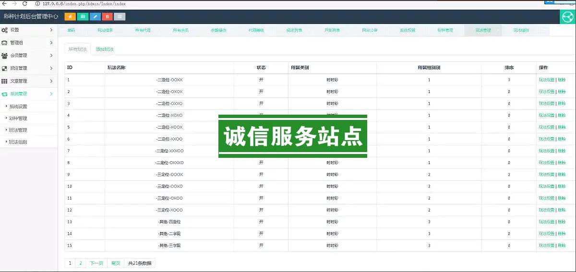The height and width of the screenshot is (272, 576).
Task: Click the gray hamburger menu icon
Action: (120, 17)
